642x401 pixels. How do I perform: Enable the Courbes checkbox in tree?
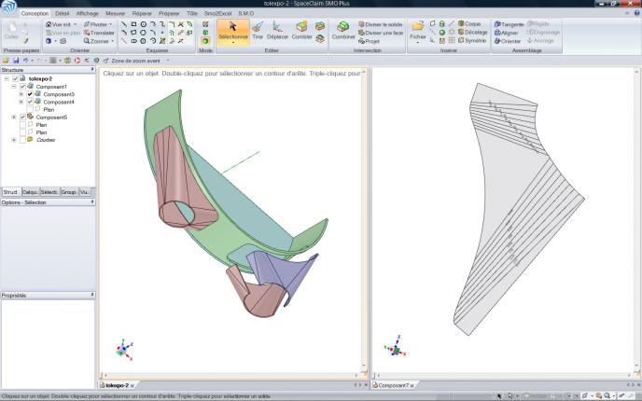coord(22,140)
